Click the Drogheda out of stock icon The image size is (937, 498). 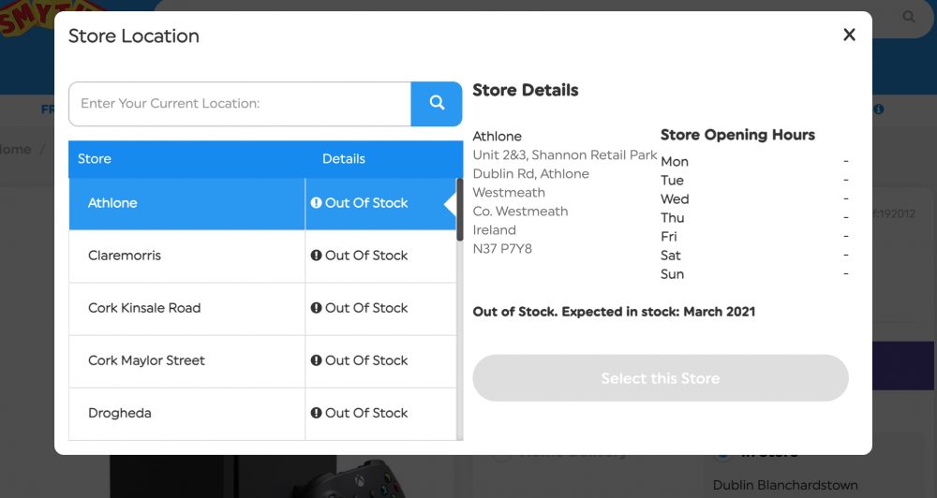317,413
